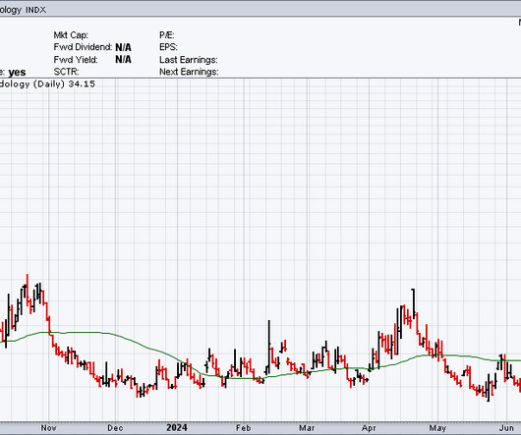Click the bold 'yes' value
The image size is (521, 435).
pos(17,73)
